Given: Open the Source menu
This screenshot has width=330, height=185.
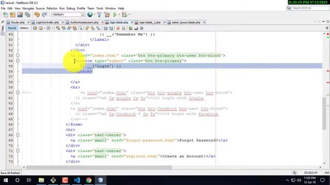Looking at the screenshot, I should point(40,8).
